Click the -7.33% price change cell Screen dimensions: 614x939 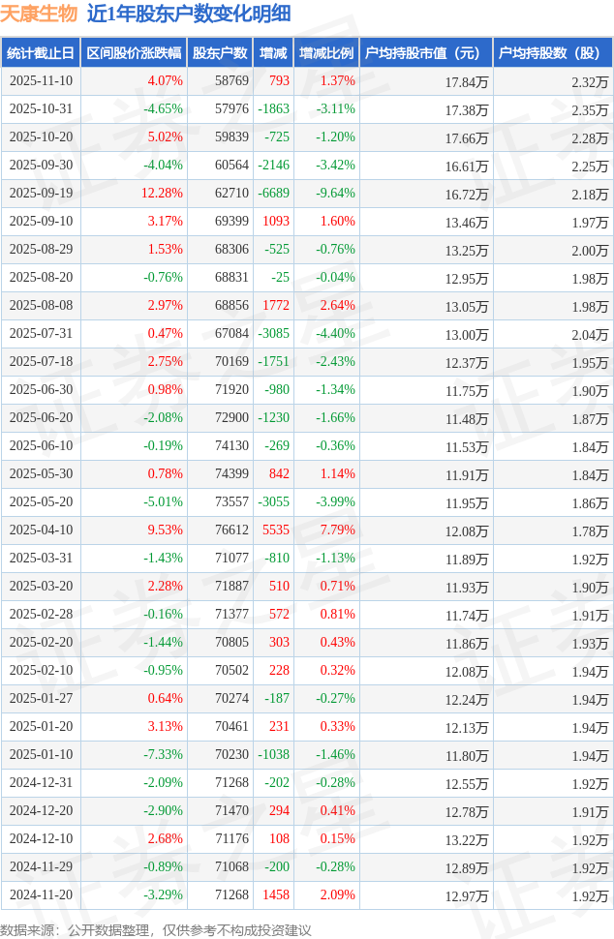pyautogui.click(x=163, y=755)
